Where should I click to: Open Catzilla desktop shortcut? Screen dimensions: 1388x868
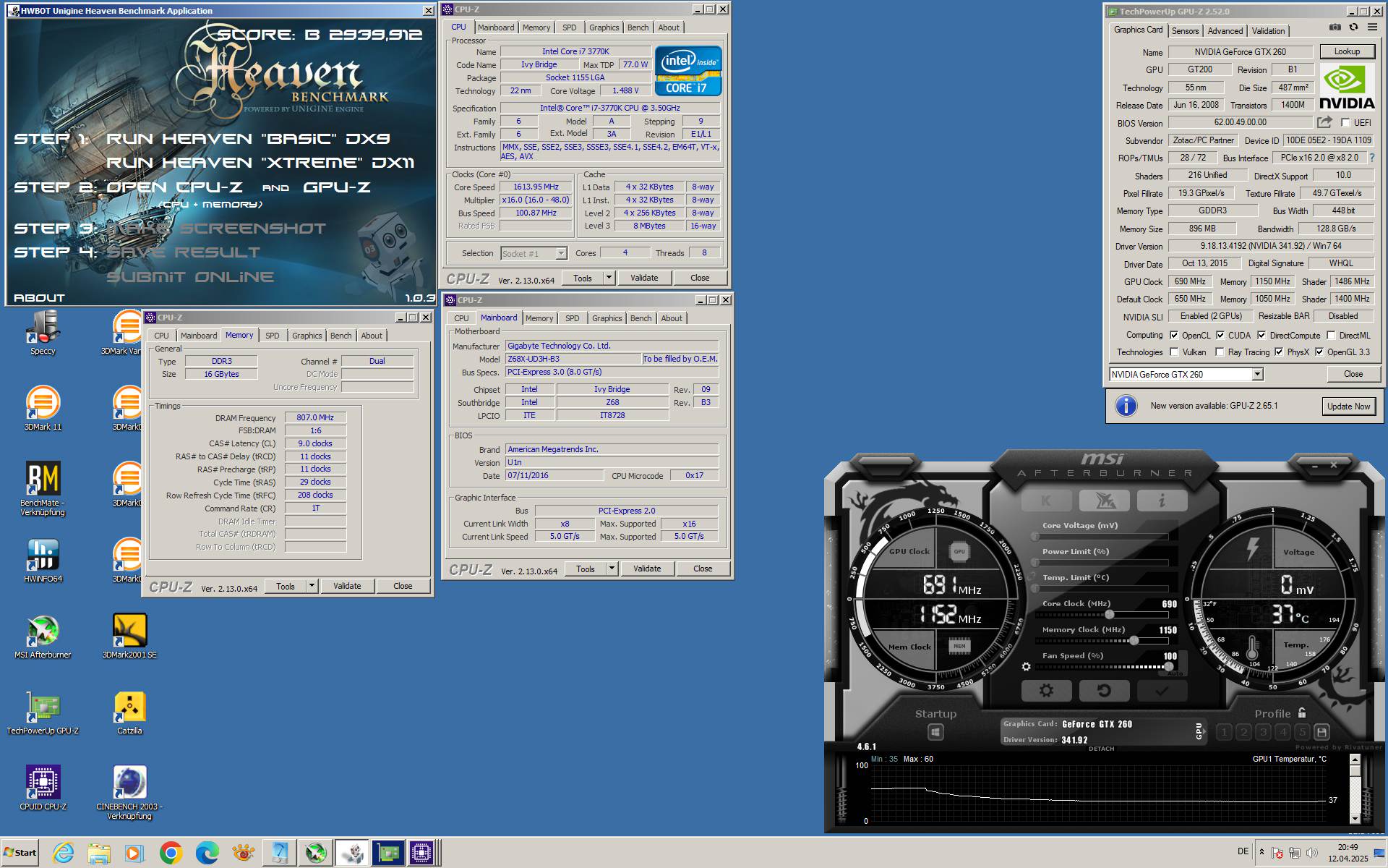point(129,713)
